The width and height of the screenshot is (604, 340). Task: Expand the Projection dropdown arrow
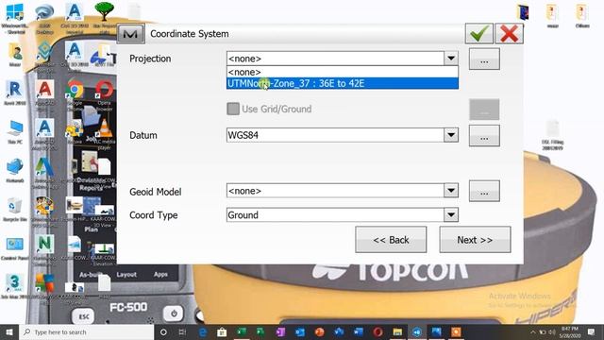pyautogui.click(x=451, y=59)
